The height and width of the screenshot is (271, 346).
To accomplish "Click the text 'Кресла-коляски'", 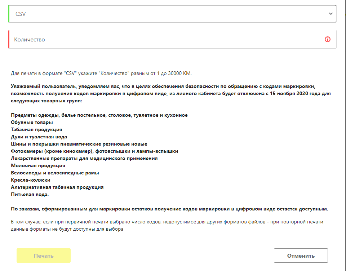I will 30,180.
